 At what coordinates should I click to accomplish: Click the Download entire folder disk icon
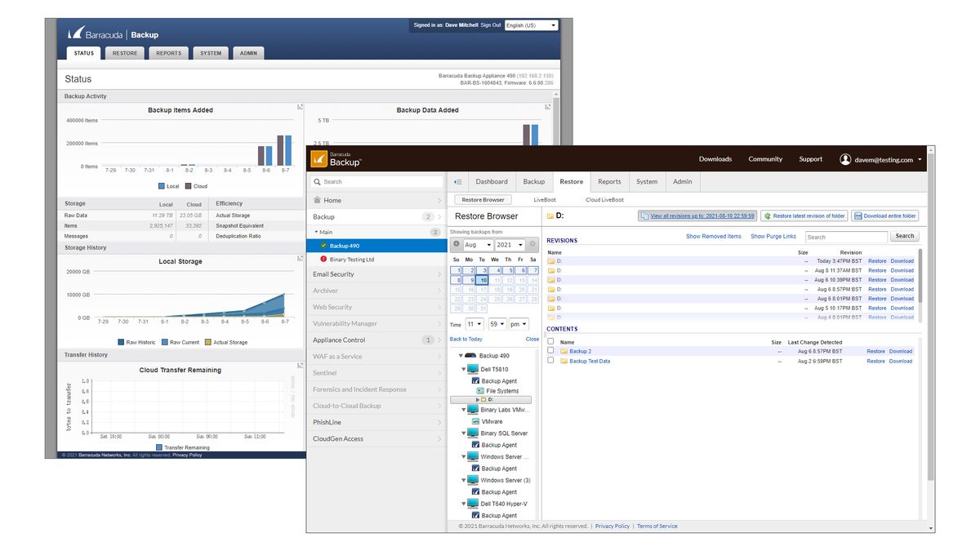click(857, 215)
